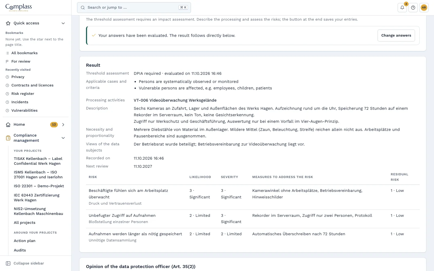Click the Change answers button

click(396, 36)
